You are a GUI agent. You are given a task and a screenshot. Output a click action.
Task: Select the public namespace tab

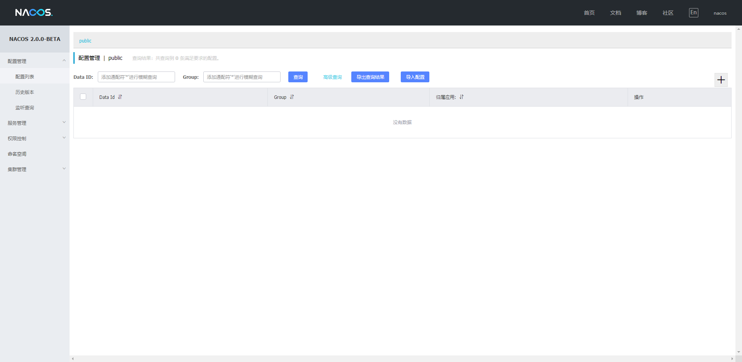click(x=85, y=41)
